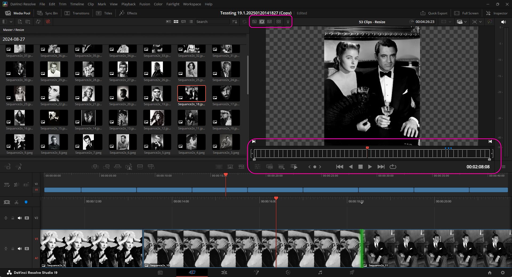Open the viewer Tools sliders icon

[258, 167]
